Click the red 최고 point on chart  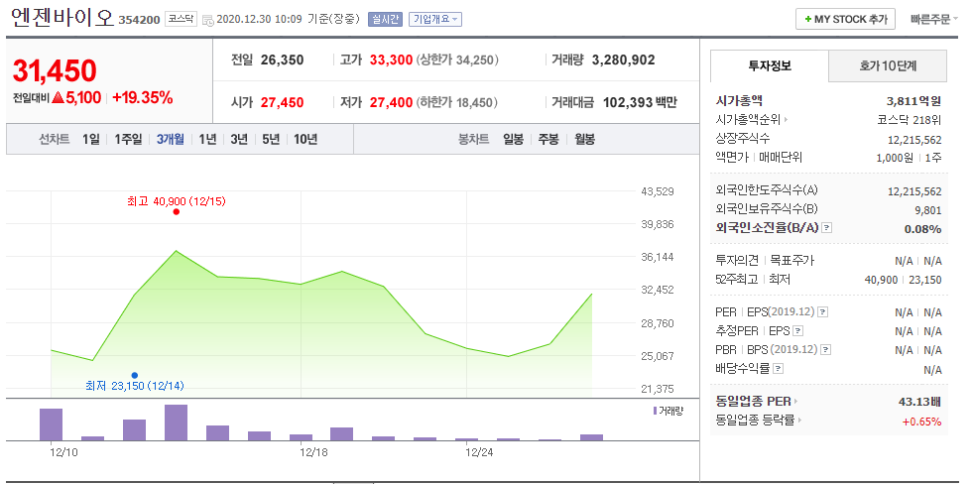(x=177, y=211)
